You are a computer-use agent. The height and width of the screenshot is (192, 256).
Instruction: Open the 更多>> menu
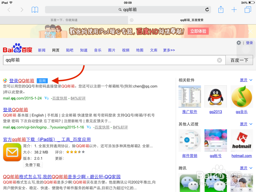[169, 50]
